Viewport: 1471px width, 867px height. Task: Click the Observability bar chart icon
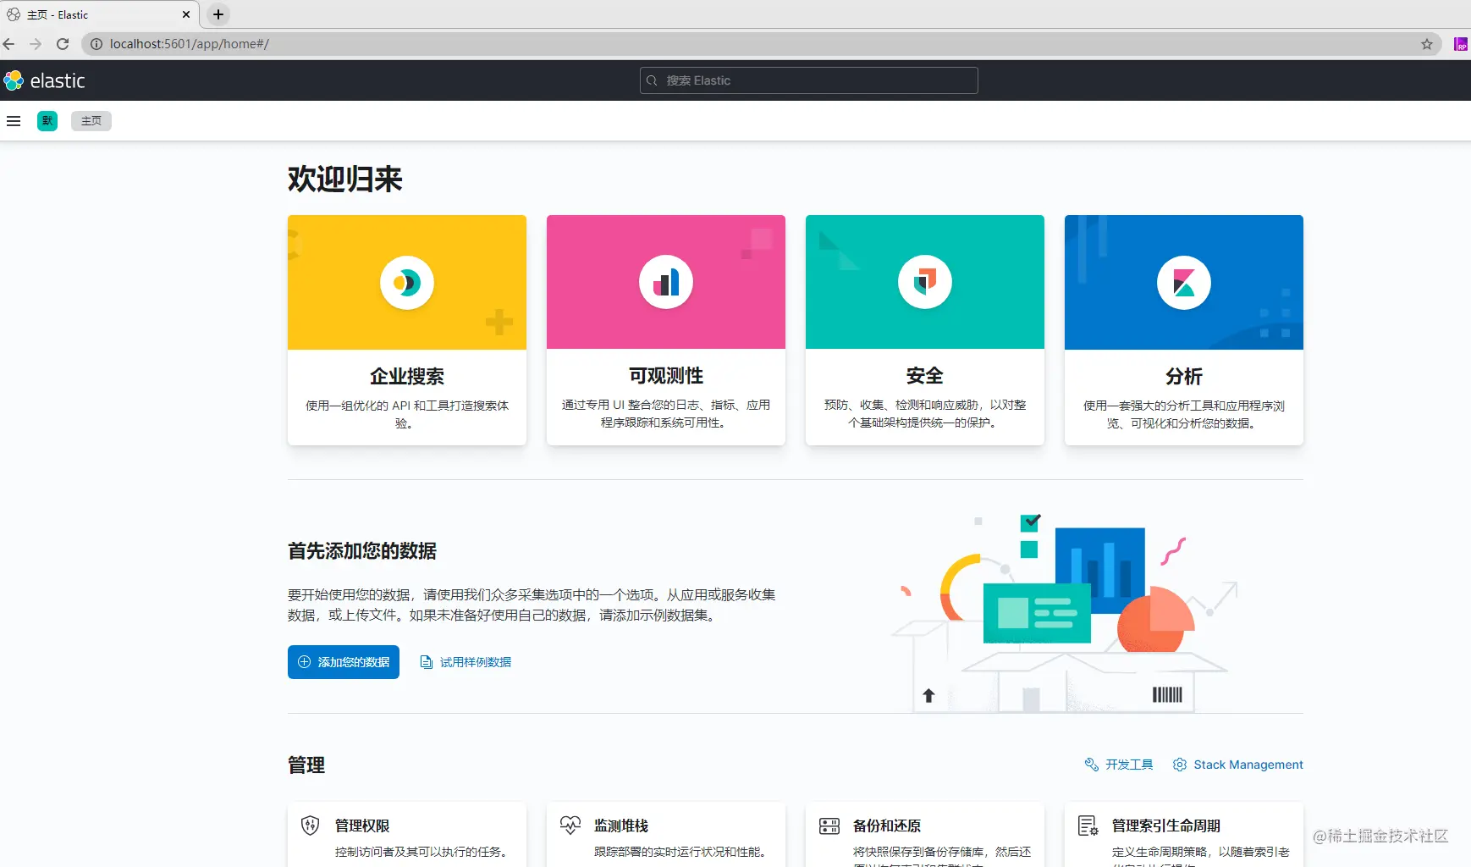pos(666,282)
